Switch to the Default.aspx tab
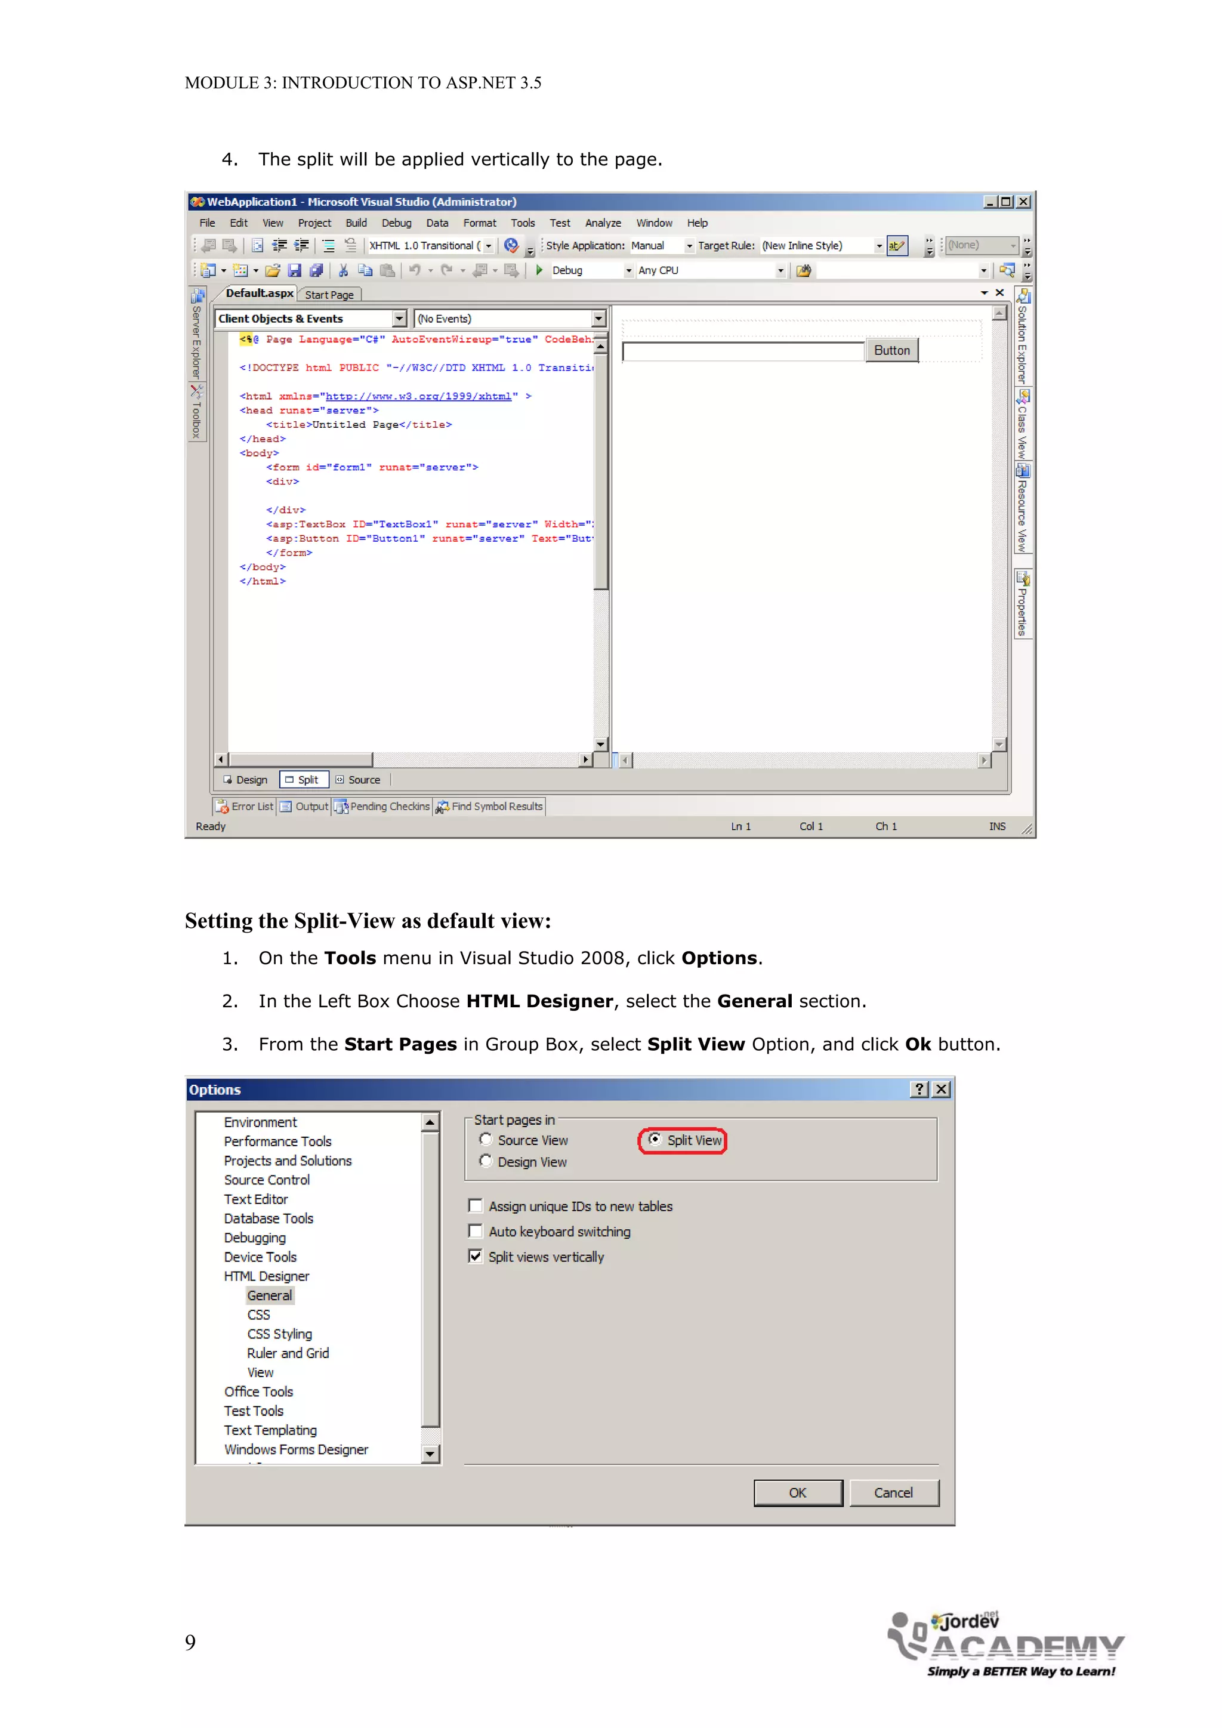The image size is (1222, 1728). [x=258, y=294]
